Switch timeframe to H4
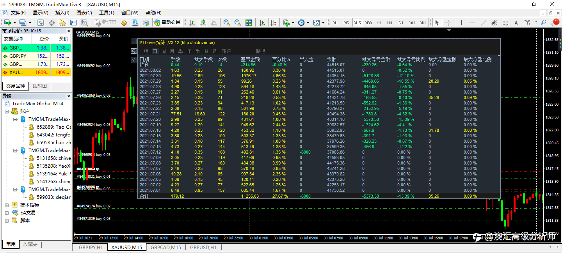 [390, 23]
